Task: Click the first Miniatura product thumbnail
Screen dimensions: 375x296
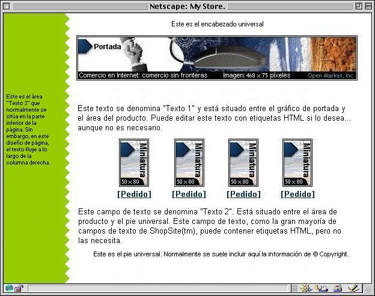Action: coord(134,163)
